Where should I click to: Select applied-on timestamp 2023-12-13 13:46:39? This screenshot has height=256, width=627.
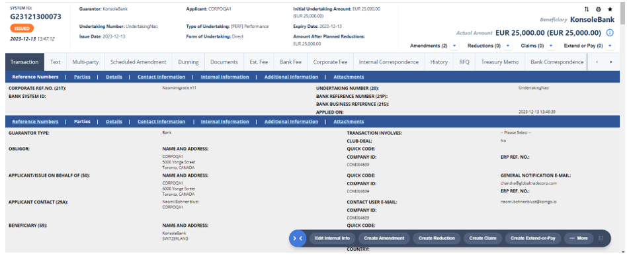(x=536, y=112)
